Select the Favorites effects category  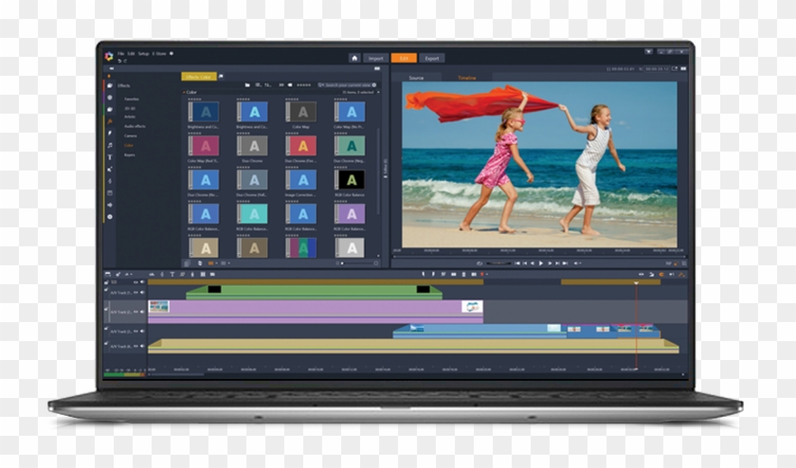132,99
